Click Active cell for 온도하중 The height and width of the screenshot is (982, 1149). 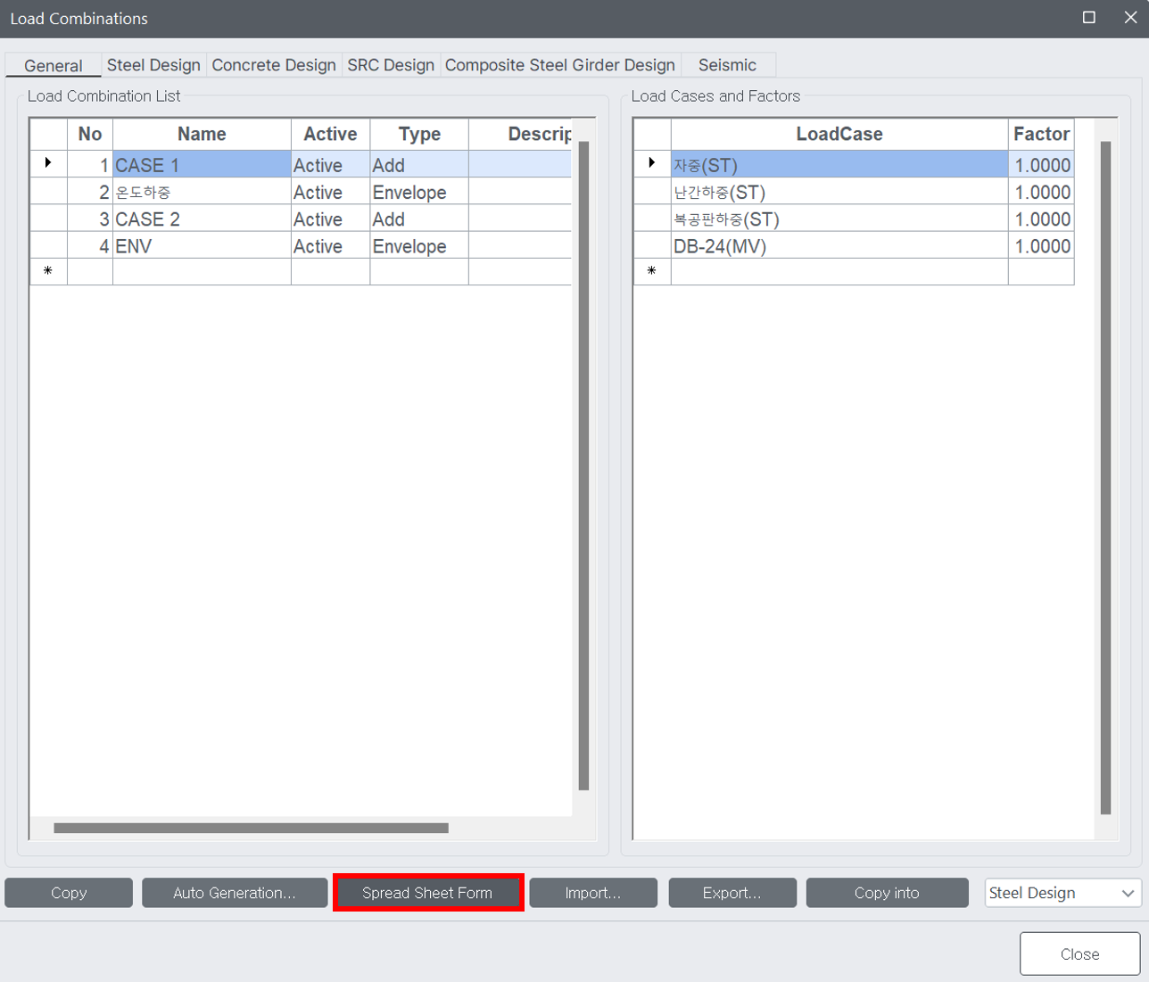330,192
